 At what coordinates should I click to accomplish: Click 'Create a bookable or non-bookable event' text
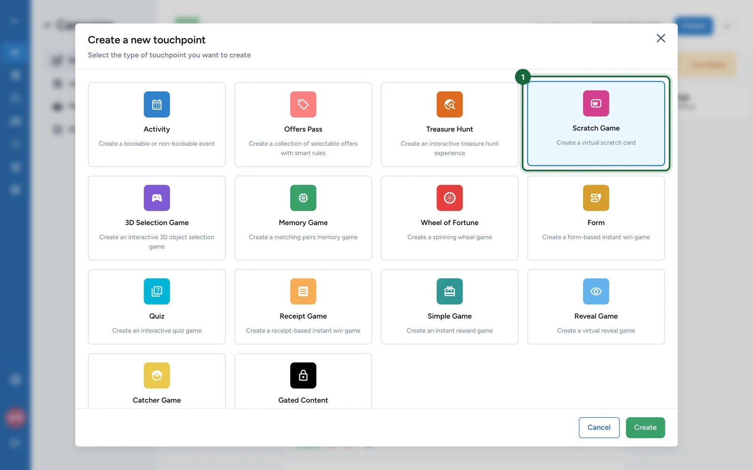pos(157,144)
